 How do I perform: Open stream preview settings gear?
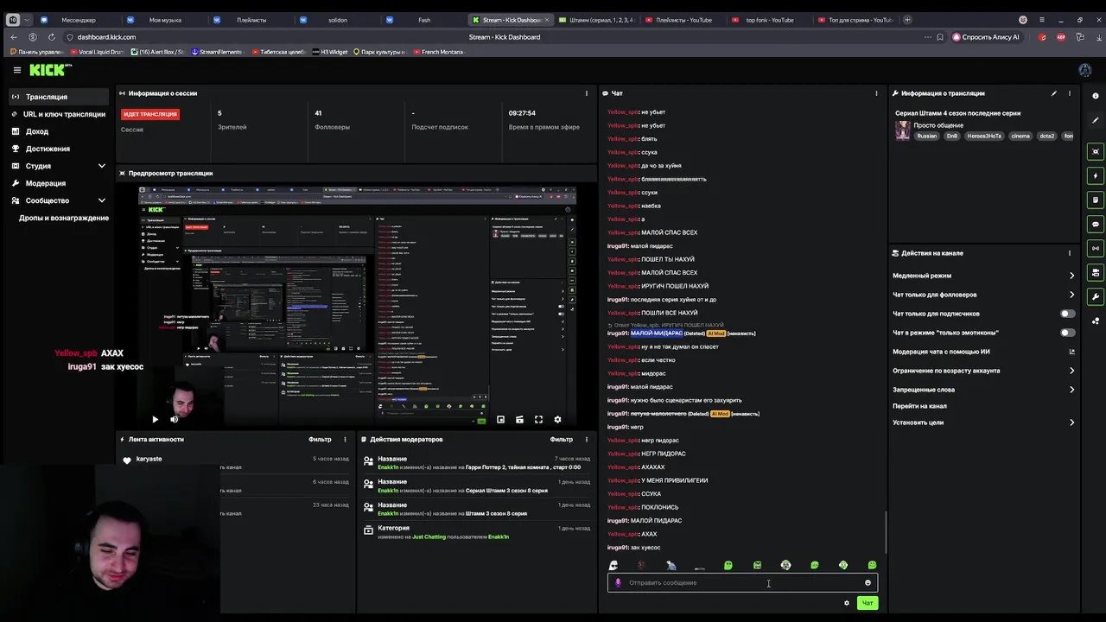pos(557,419)
